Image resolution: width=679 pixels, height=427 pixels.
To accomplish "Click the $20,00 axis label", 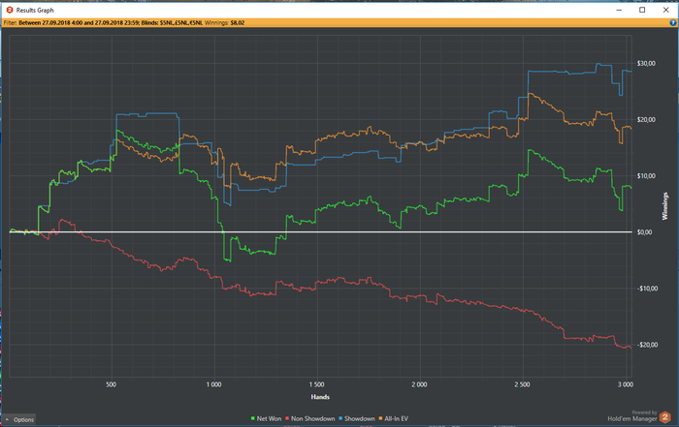I will point(646,120).
